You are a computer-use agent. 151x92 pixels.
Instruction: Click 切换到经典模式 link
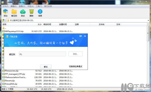pos(75,66)
